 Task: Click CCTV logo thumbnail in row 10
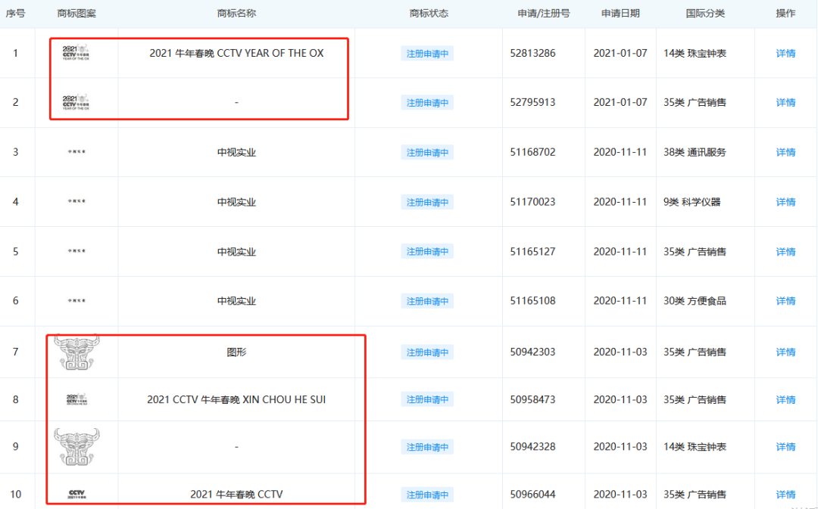click(76, 494)
